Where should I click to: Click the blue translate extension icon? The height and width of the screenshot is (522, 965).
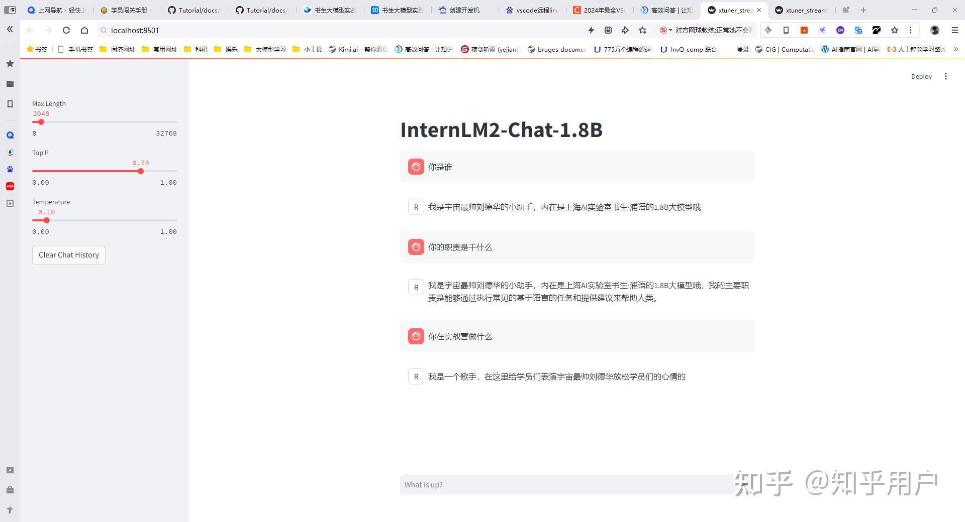click(x=858, y=30)
